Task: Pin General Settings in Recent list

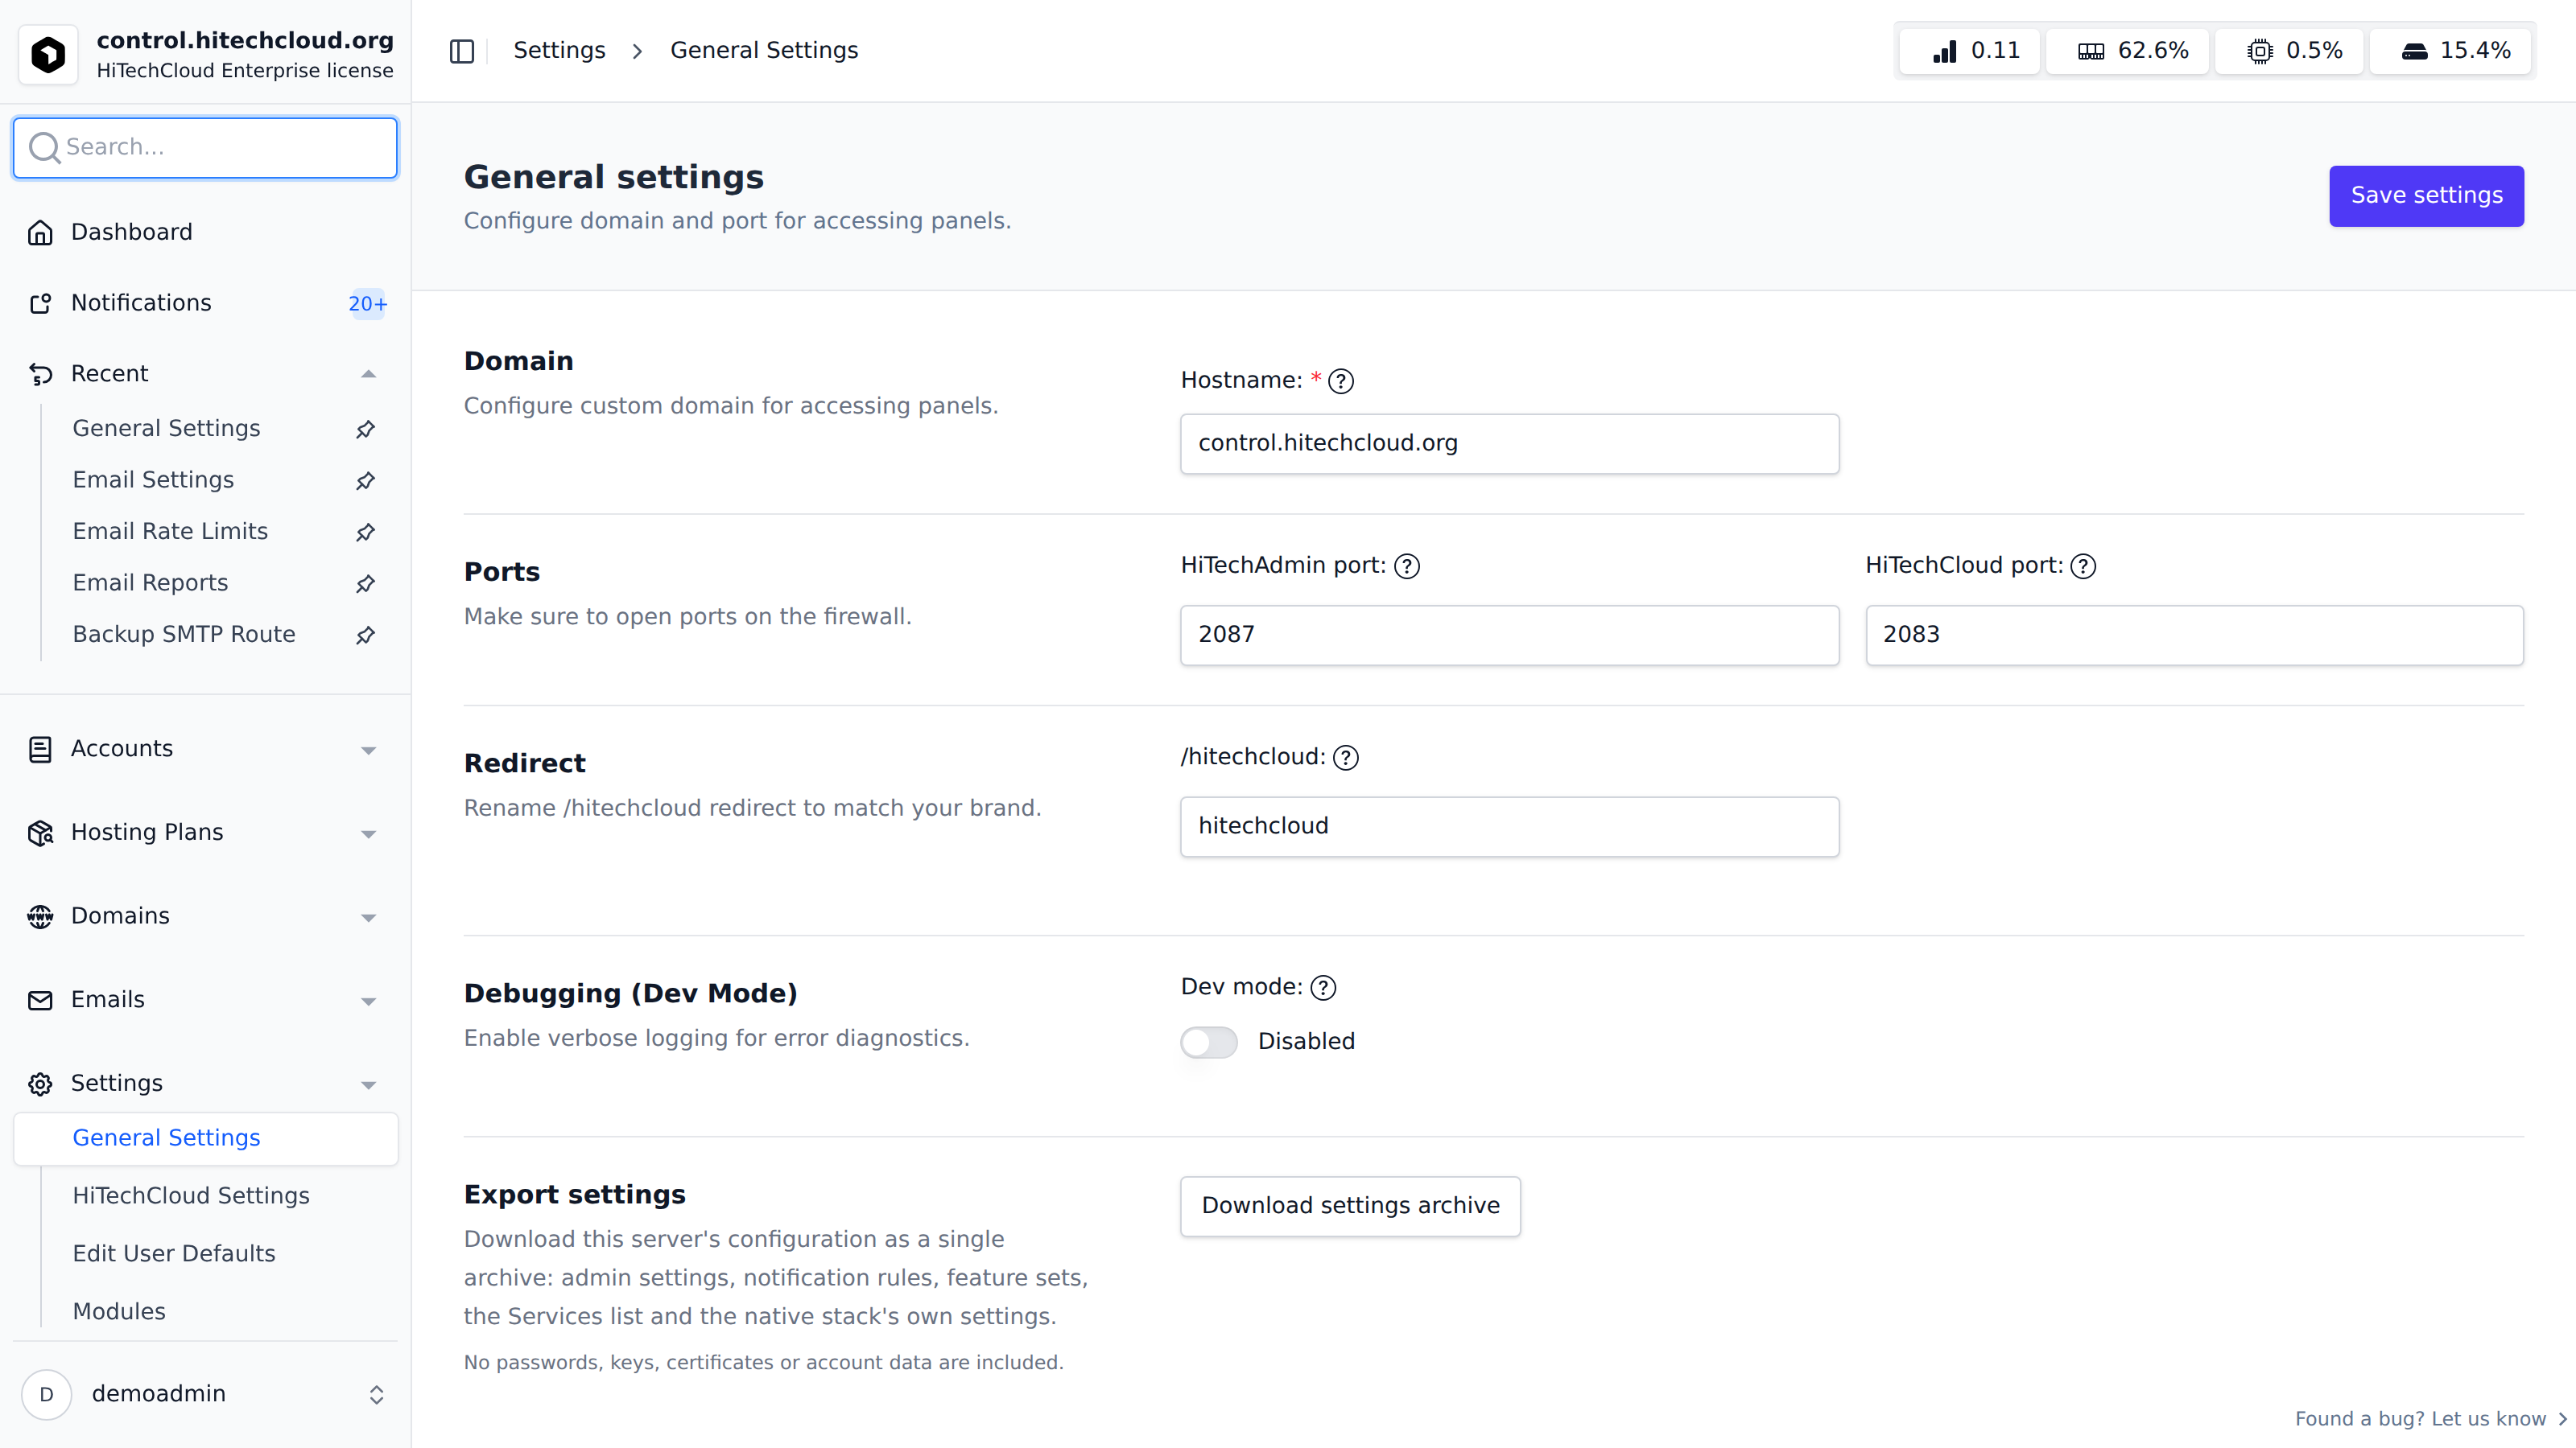Action: click(365, 429)
